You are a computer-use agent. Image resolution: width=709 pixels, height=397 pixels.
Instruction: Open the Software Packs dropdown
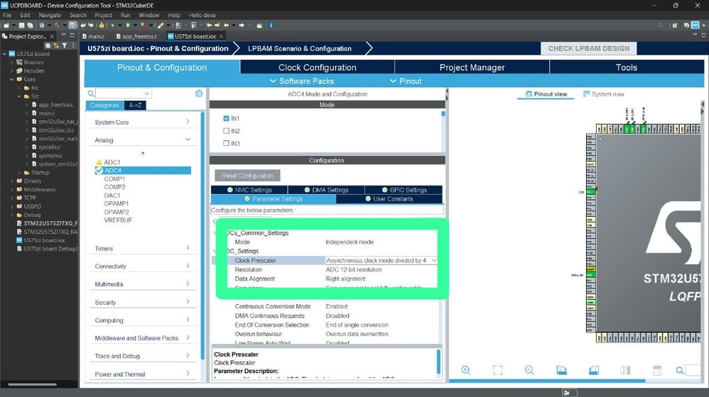pos(302,82)
